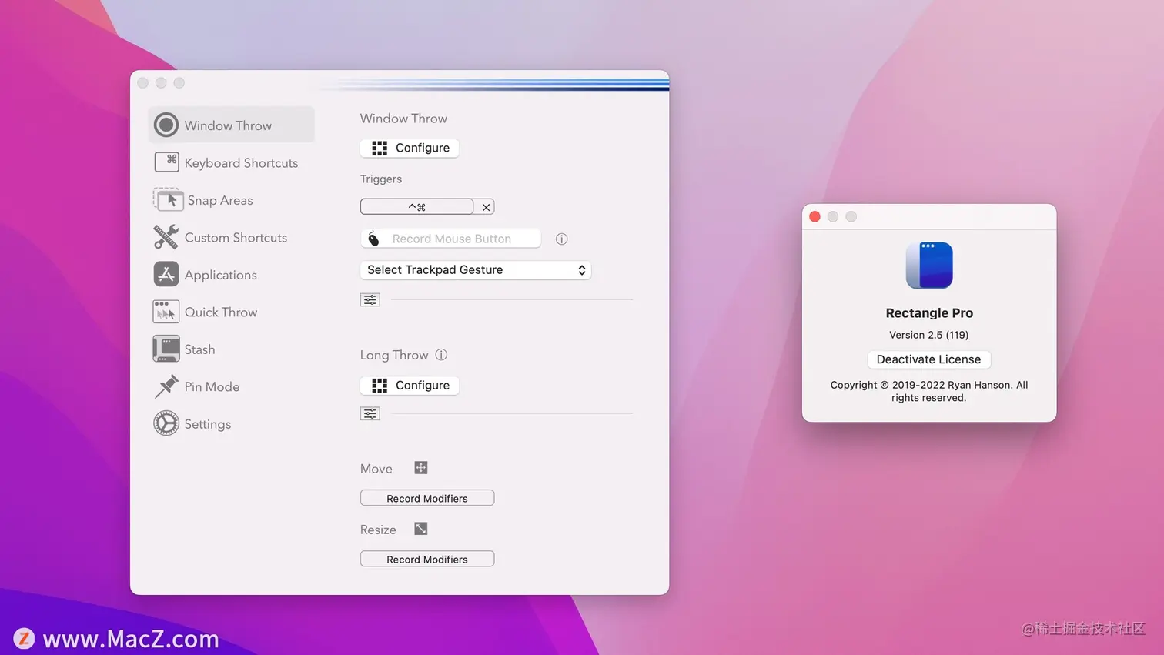This screenshot has width=1164, height=655.
Task: Click the Record Mouse Button field
Action: point(451,239)
